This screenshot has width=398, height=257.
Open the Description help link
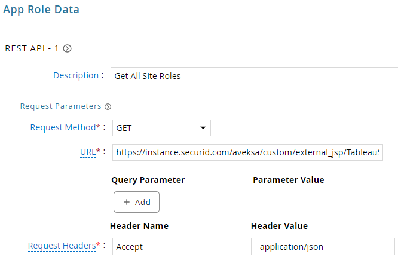pyautogui.click(x=76, y=76)
